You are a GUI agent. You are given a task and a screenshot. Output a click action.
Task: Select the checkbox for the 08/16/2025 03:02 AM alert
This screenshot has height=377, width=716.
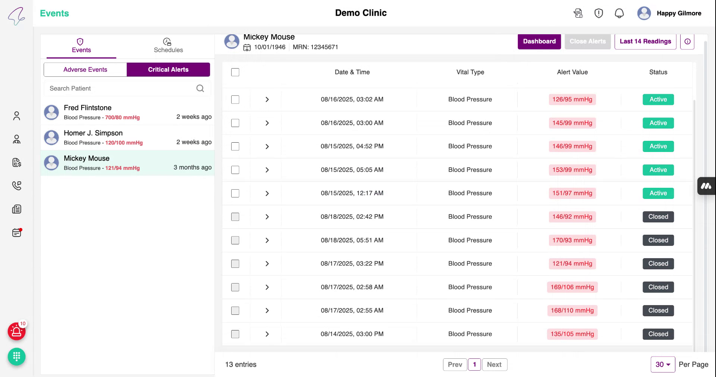(235, 99)
